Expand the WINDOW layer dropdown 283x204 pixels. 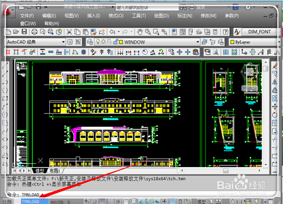pos(198,42)
